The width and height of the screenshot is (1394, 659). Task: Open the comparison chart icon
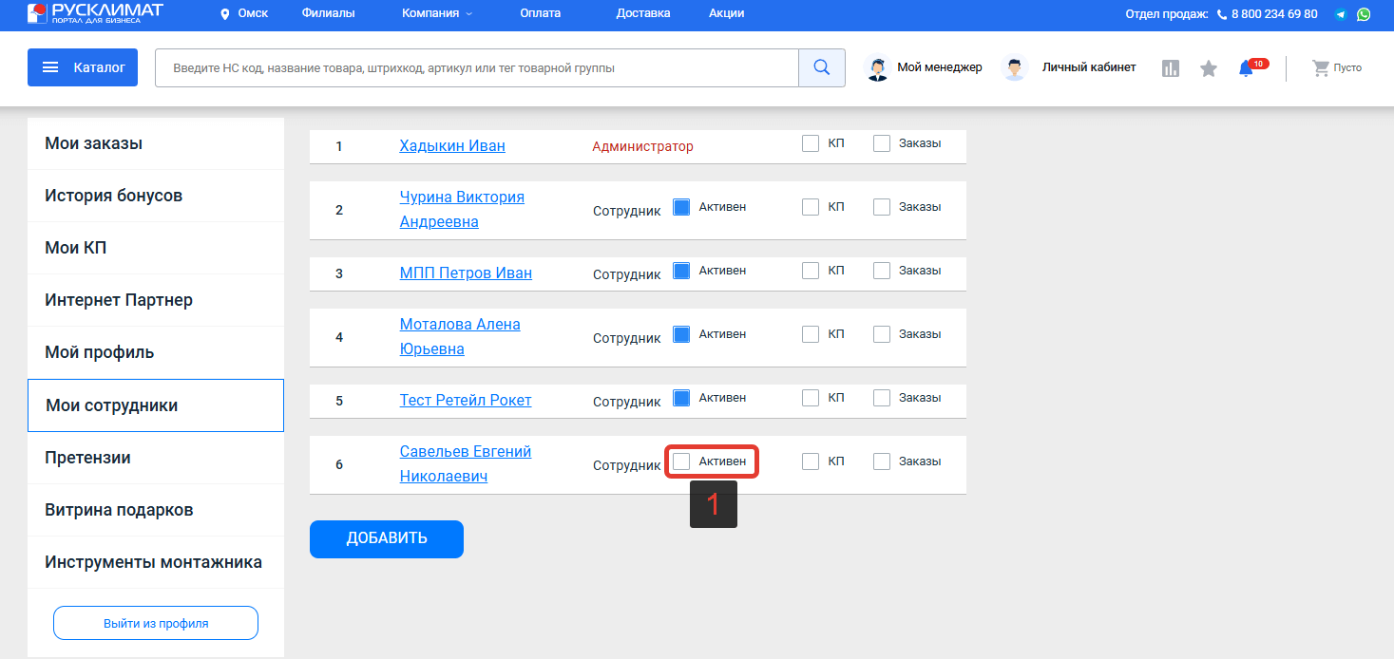1171,68
